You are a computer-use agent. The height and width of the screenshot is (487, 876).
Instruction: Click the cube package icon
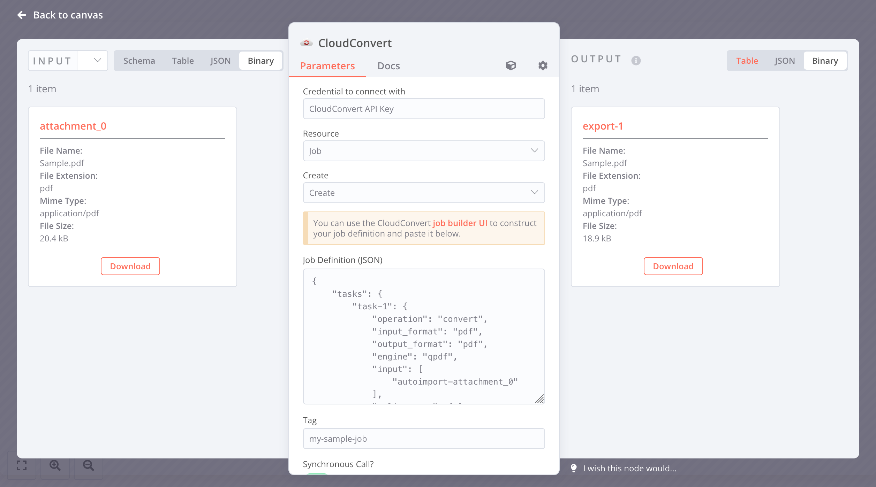pos(511,65)
